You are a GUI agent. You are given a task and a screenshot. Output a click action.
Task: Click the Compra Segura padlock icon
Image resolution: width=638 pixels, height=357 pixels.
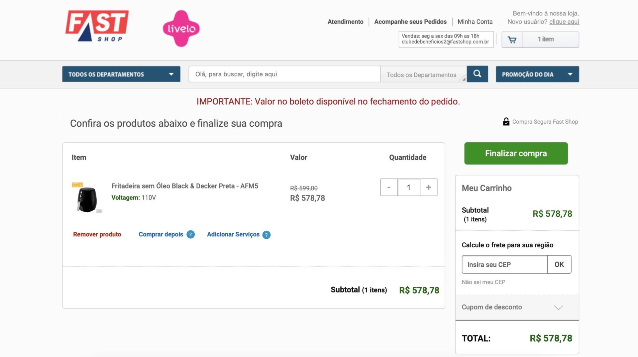(x=506, y=122)
